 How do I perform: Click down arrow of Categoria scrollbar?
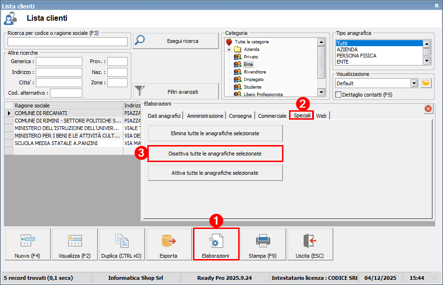pos(321,92)
